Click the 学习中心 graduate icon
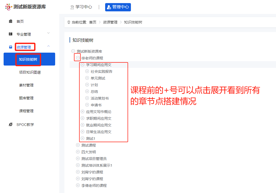 click(x=72, y=7)
